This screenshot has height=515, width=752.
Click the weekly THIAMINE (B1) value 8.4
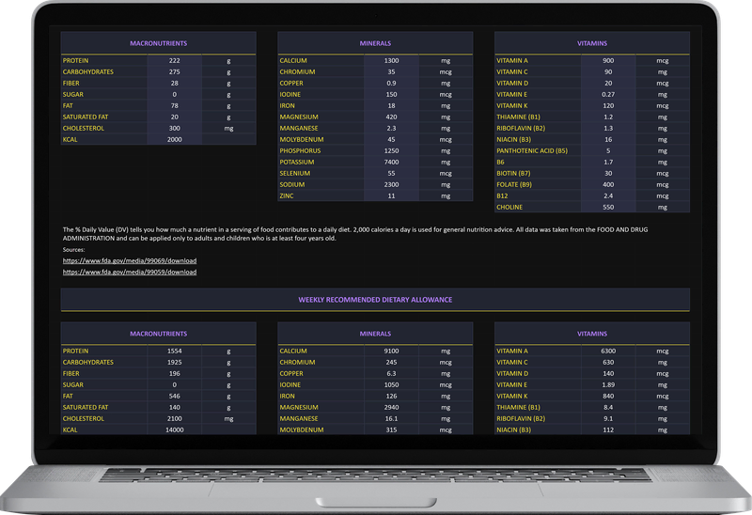(608, 407)
